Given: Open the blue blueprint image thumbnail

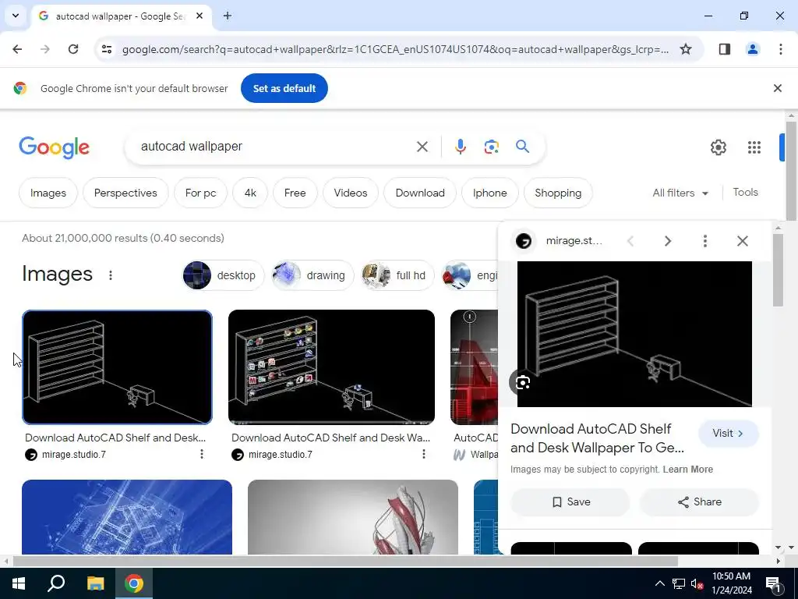Looking at the screenshot, I should [127, 517].
